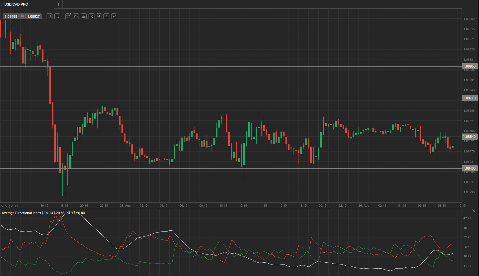Image resolution: width=479 pixels, height=276 pixels.
Task: Click the small square between bid and ask
Action: point(22,16)
